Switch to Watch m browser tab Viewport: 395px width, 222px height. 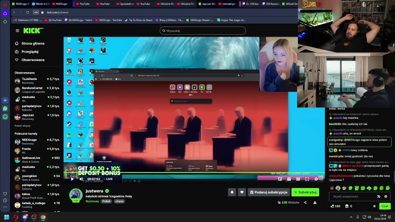[x=41, y=4]
